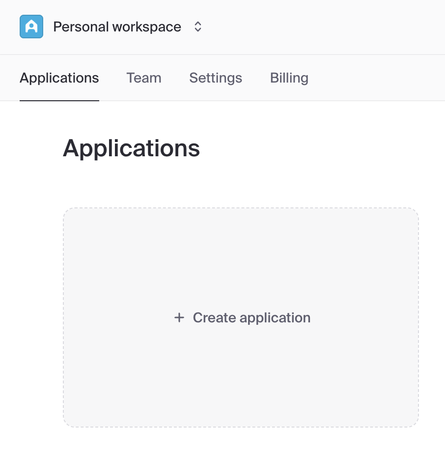Switch to the Team tab
This screenshot has width=445, height=459.
pos(143,78)
